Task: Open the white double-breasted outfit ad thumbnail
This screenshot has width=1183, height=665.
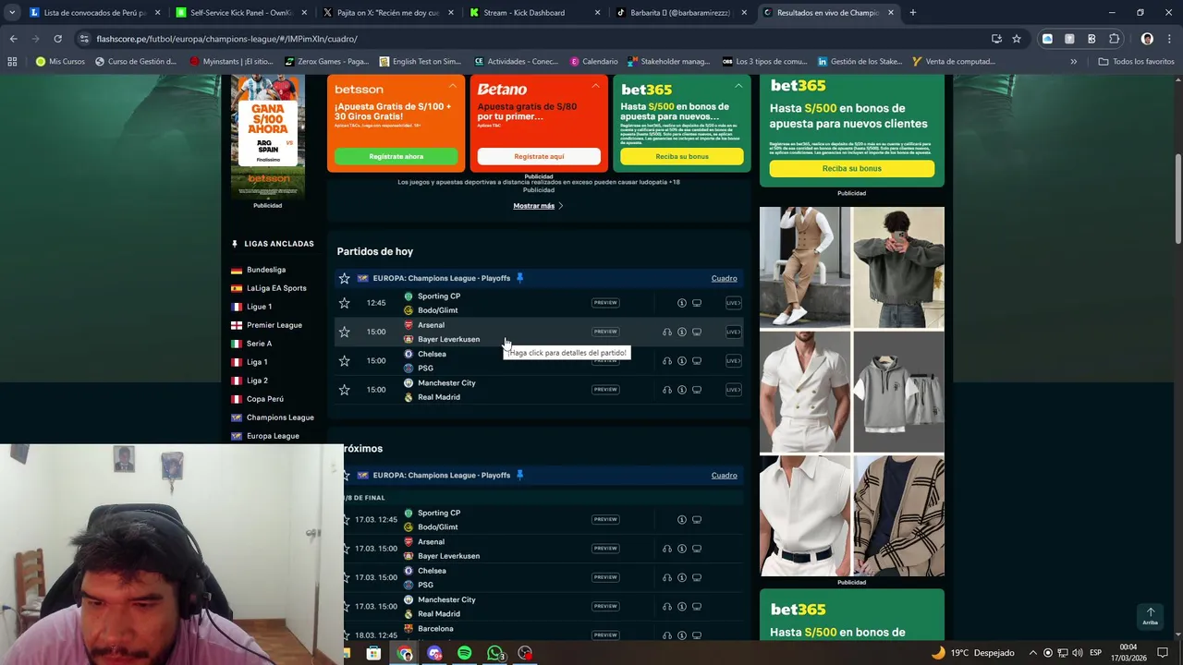Action: [x=805, y=393]
